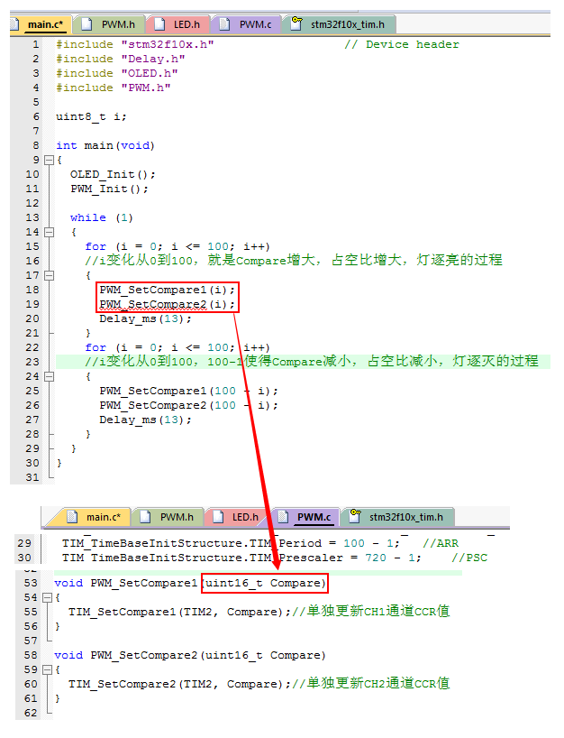Click '#include "PWM.h"' line

pos(114,88)
